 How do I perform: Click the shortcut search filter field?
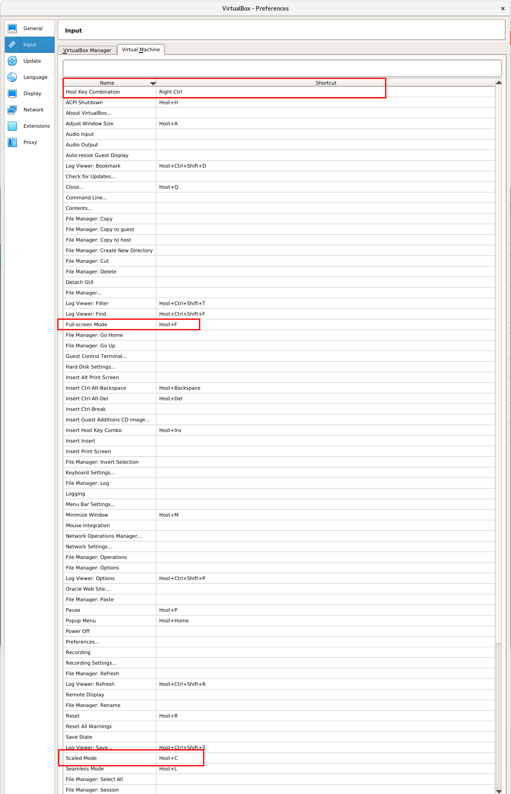pos(282,68)
